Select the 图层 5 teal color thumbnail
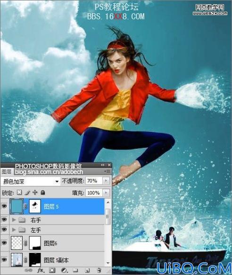Image resolution: width=232 pixels, height=275 pixels. click(17, 206)
